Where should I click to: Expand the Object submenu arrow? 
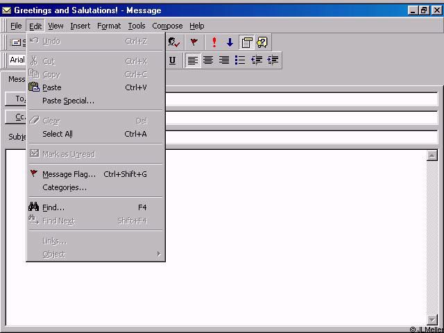click(x=158, y=254)
